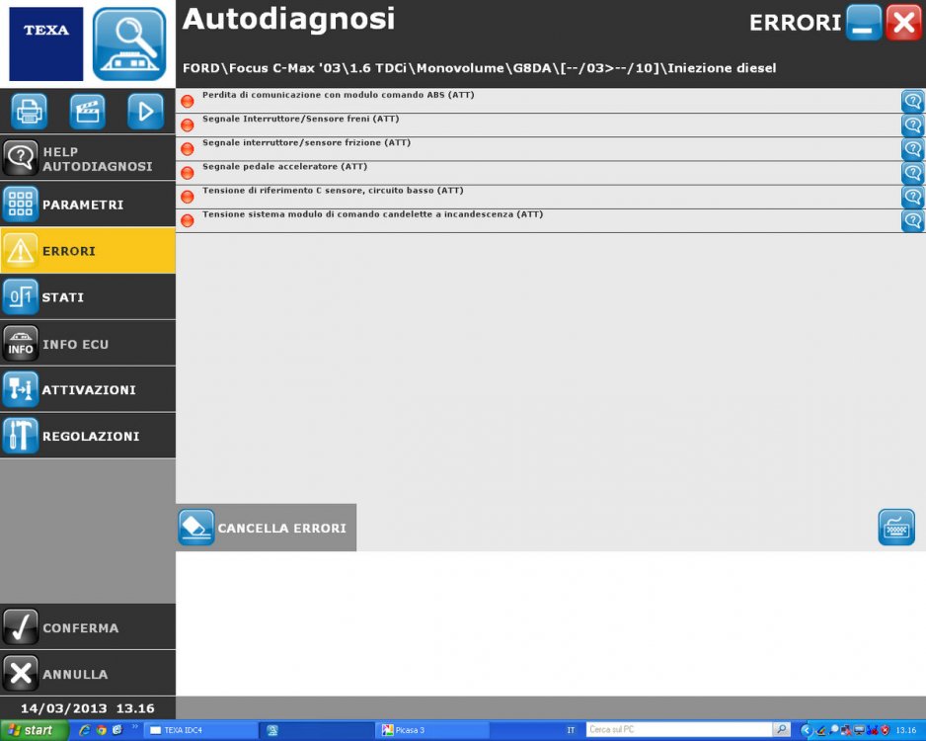Viewport: 926px width, 741px height.
Task: Click the magnifier icon beside the ABS error
Action: pyautogui.click(x=911, y=100)
